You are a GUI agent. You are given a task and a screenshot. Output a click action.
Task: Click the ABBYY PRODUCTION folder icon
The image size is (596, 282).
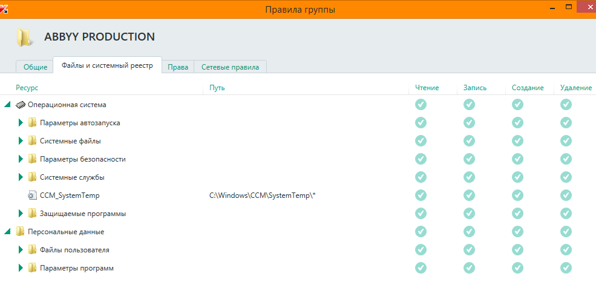click(x=24, y=38)
